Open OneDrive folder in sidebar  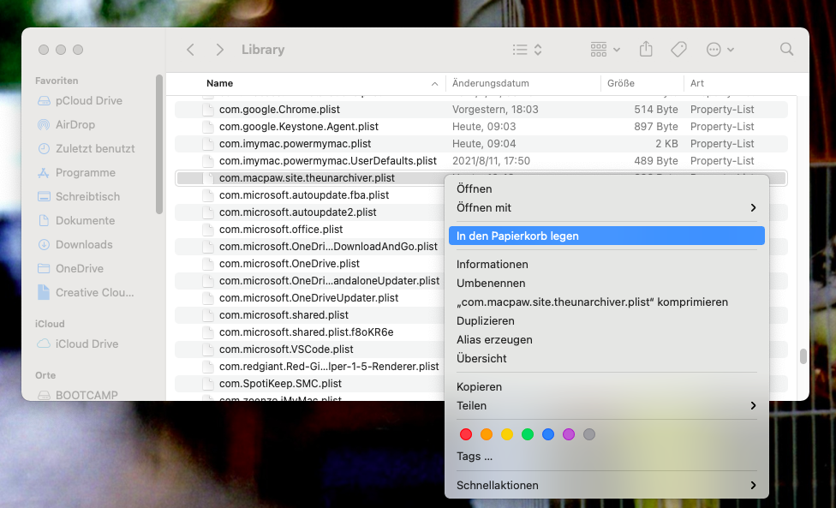coord(70,269)
